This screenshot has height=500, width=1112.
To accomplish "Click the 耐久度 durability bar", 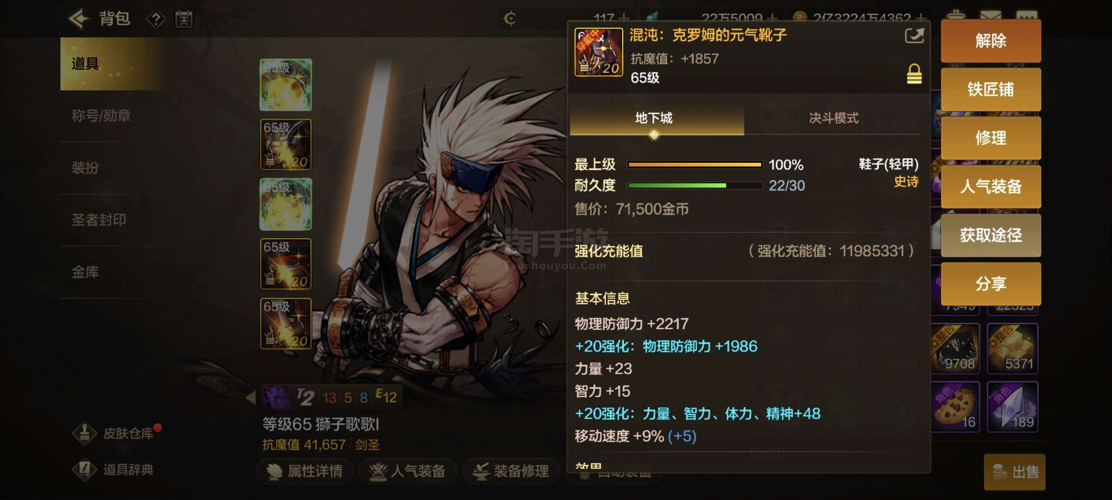I will [x=695, y=186].
